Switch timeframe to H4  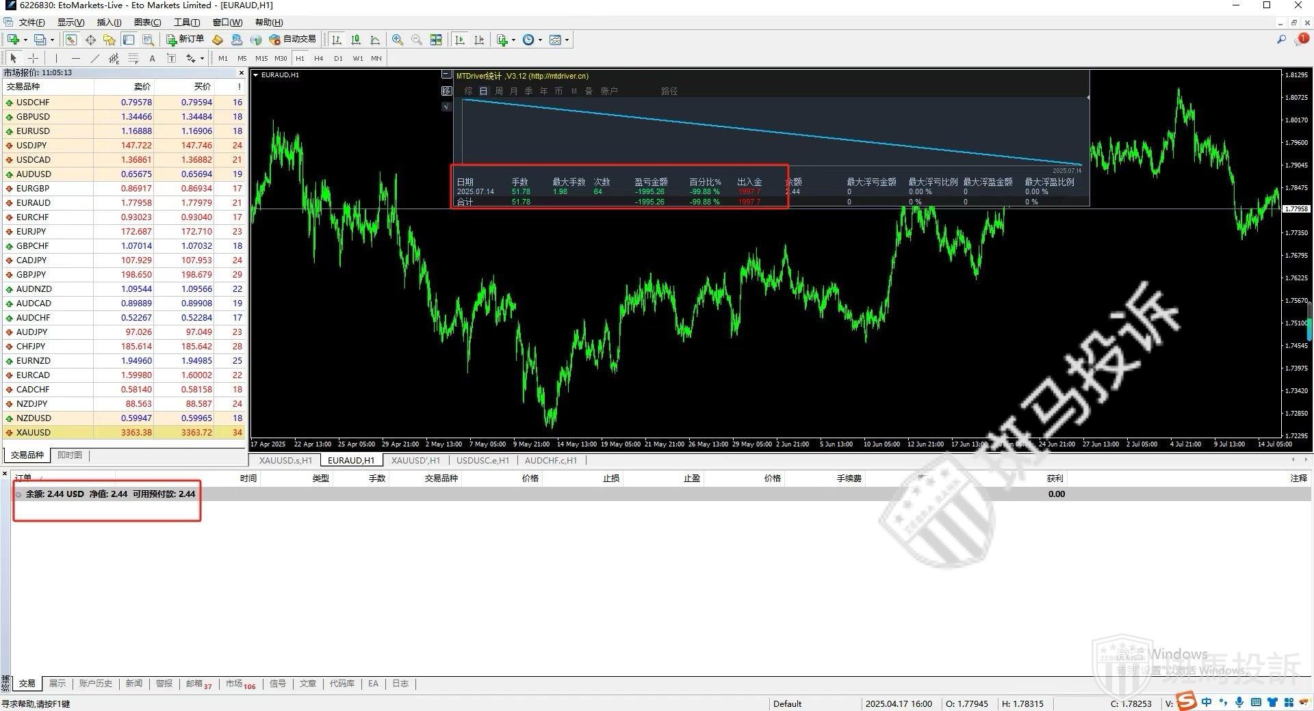point(318,58)
